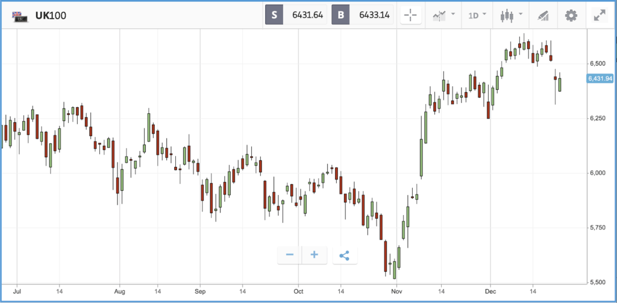The width and height of the screenshot is (617, 303).
Task: Click the Sell button at 6431.64
Action: point(295,15)
